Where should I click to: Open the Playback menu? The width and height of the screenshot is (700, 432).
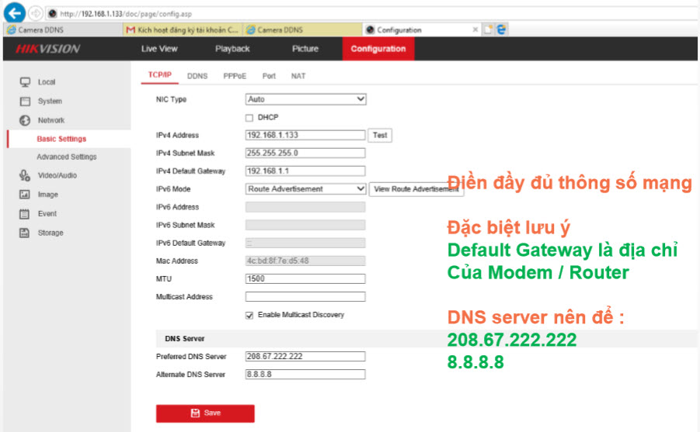pos(232,49)
